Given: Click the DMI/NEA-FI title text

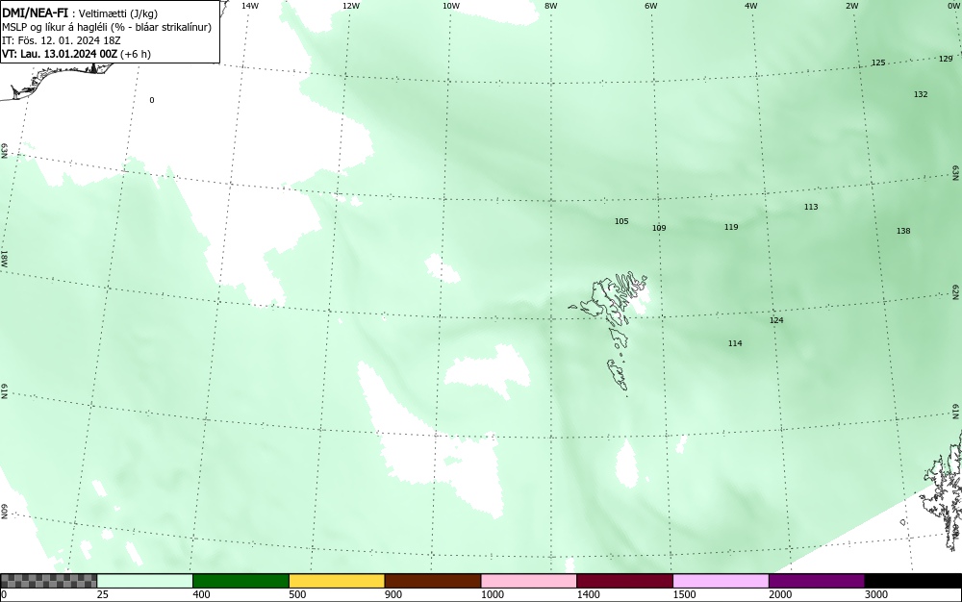Looking at the screenshot, I should point(35,13).
